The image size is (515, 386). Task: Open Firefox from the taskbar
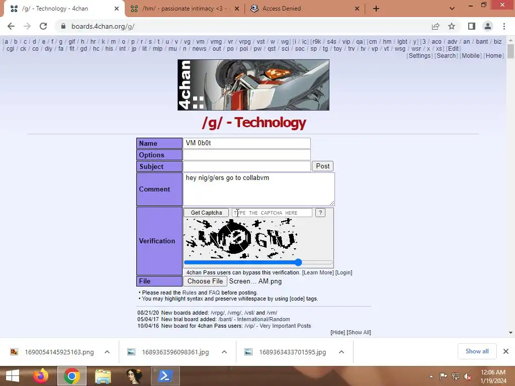(41, 376)
